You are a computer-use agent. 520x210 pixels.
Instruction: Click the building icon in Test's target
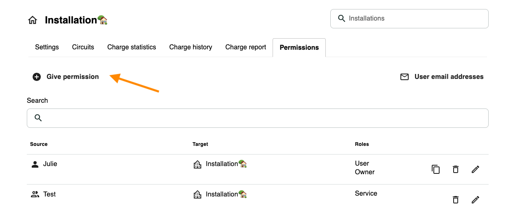(x=198, y=194)
